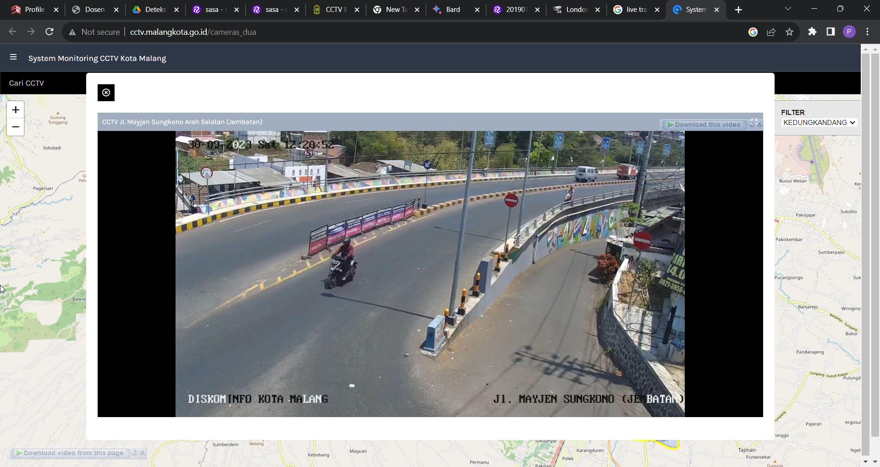Click Pakisjajar on the map
The image size is (880, 467).
tap(805, 215)
